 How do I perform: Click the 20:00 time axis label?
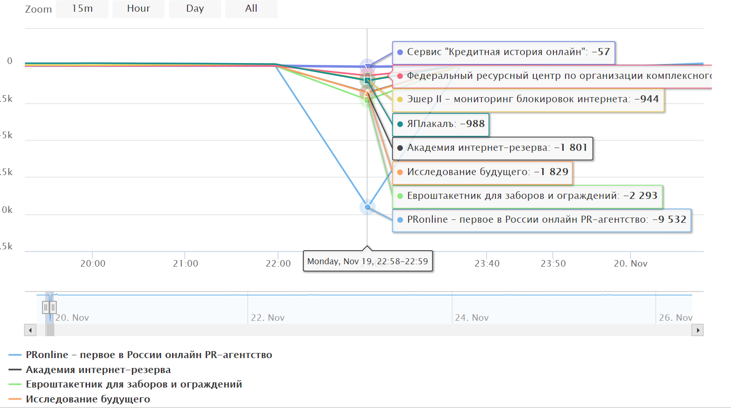click(93, 264)
